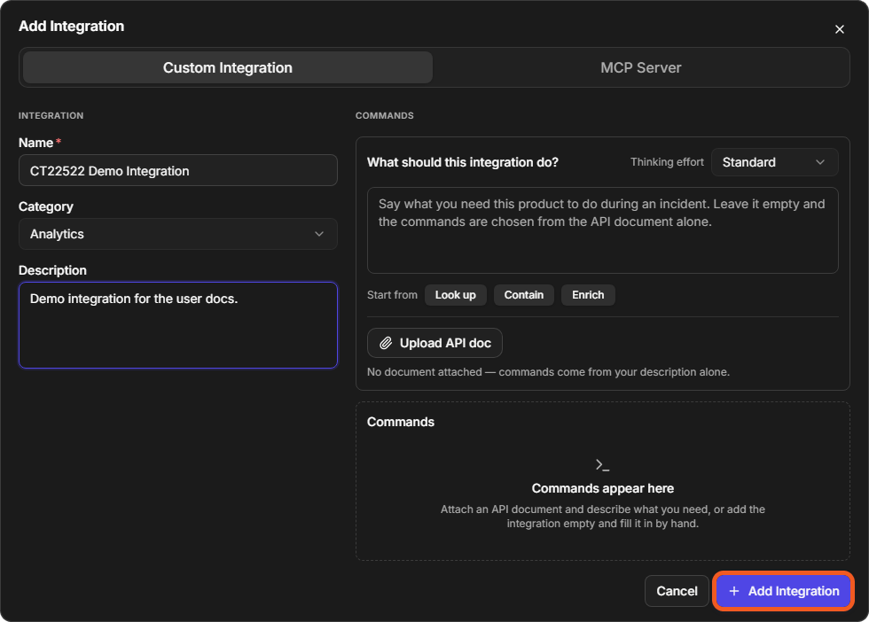Viewport: 869px width, 622px height.
Task: Click the "Start from" label
Action: point(392,295)
